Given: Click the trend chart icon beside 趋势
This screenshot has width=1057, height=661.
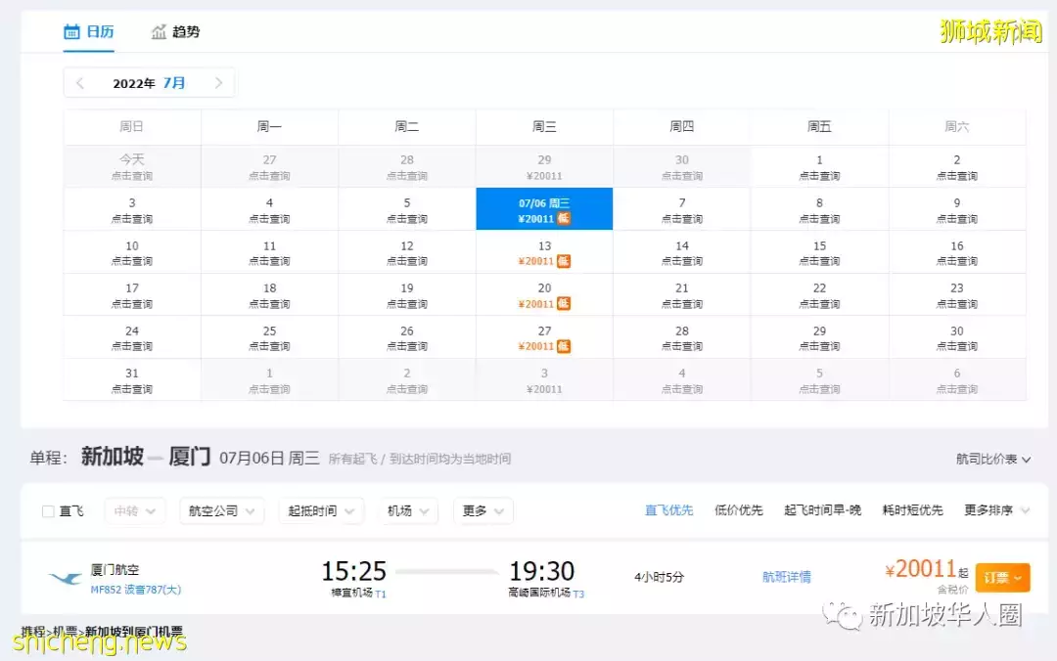Looking at the screenshot, I should click(161, 31).
